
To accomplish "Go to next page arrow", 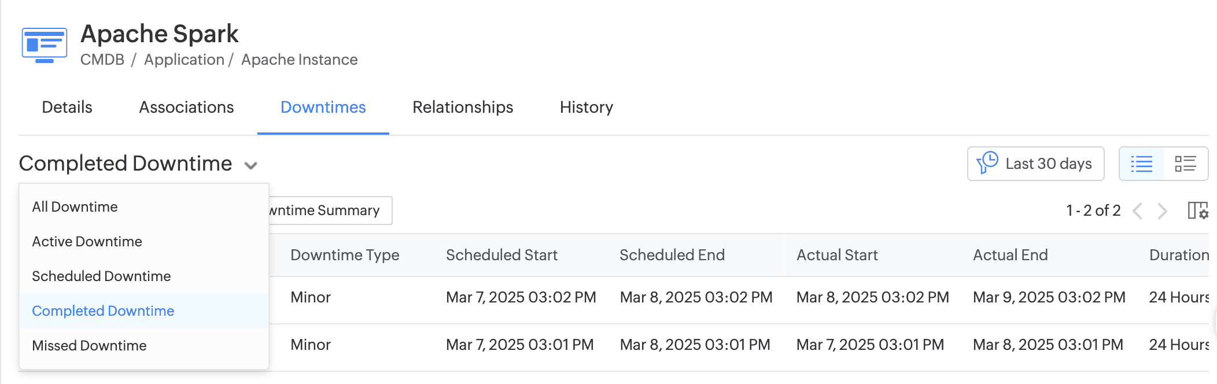I will (1162, 211).
